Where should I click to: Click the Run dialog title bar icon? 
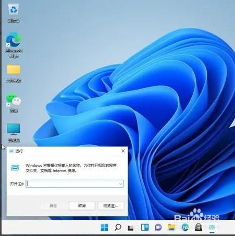tap(11, 151)
